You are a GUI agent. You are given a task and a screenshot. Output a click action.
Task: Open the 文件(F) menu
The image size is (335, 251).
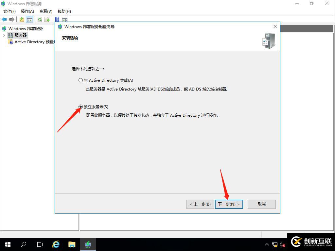(9, 11)
